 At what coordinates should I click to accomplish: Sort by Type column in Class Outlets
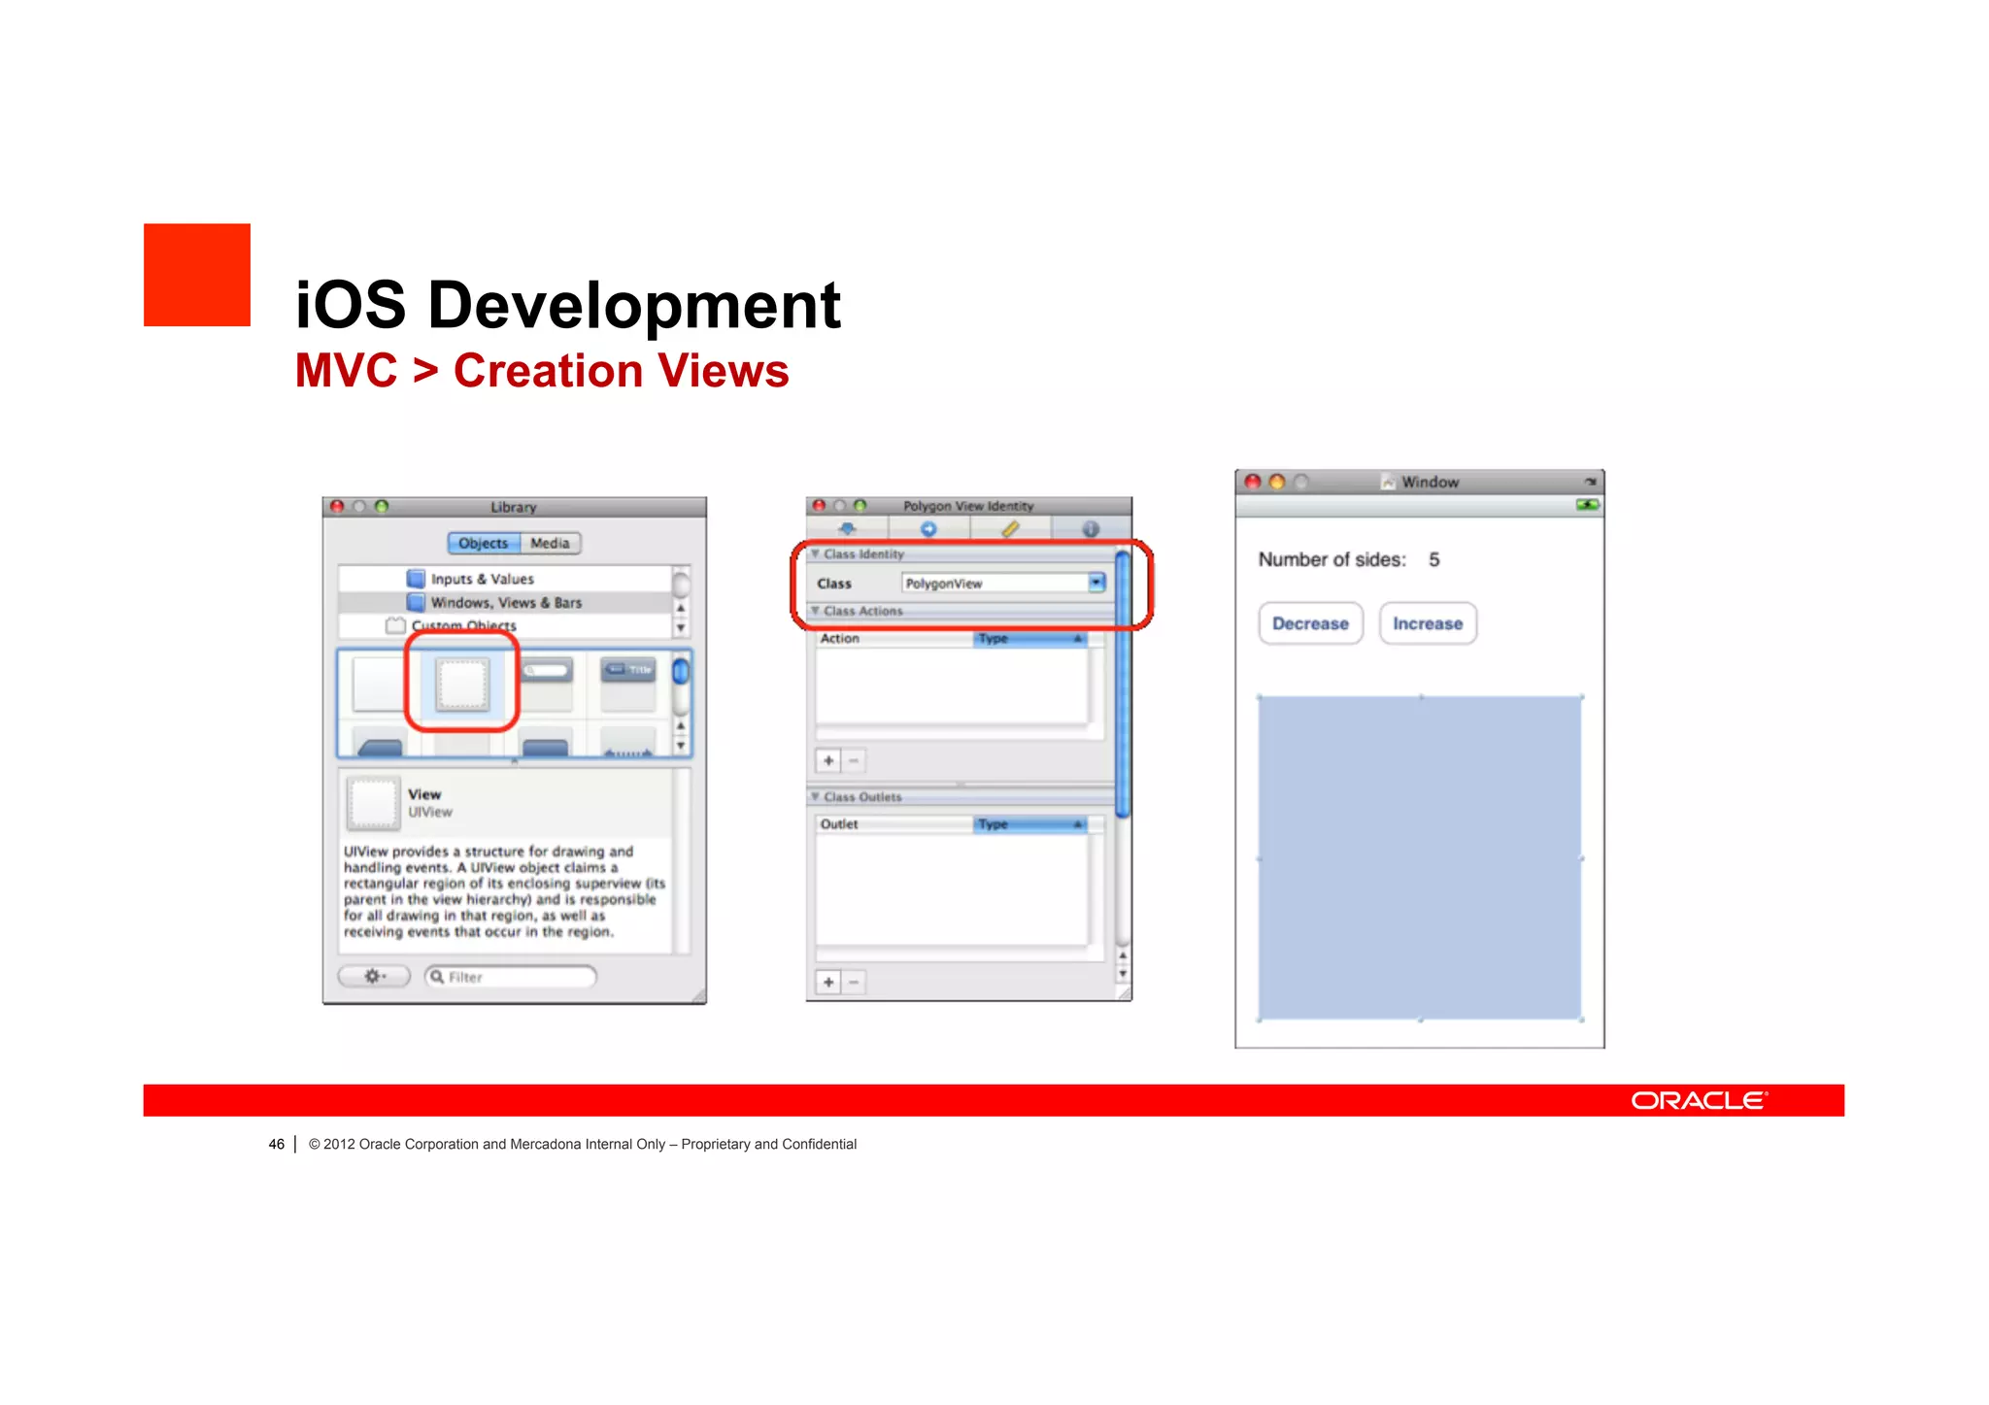[1030, 823]
